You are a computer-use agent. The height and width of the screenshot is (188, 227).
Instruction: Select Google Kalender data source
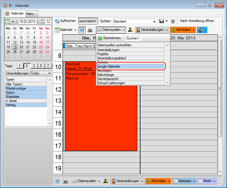click(x=130, y=66)
